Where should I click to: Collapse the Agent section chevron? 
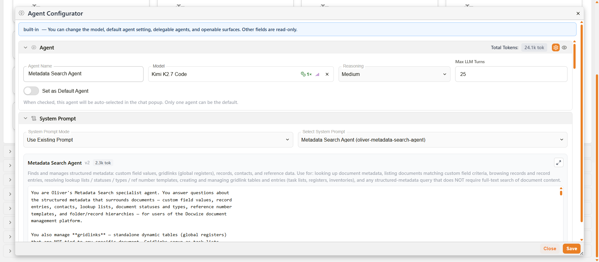click(x=26, y=48)
